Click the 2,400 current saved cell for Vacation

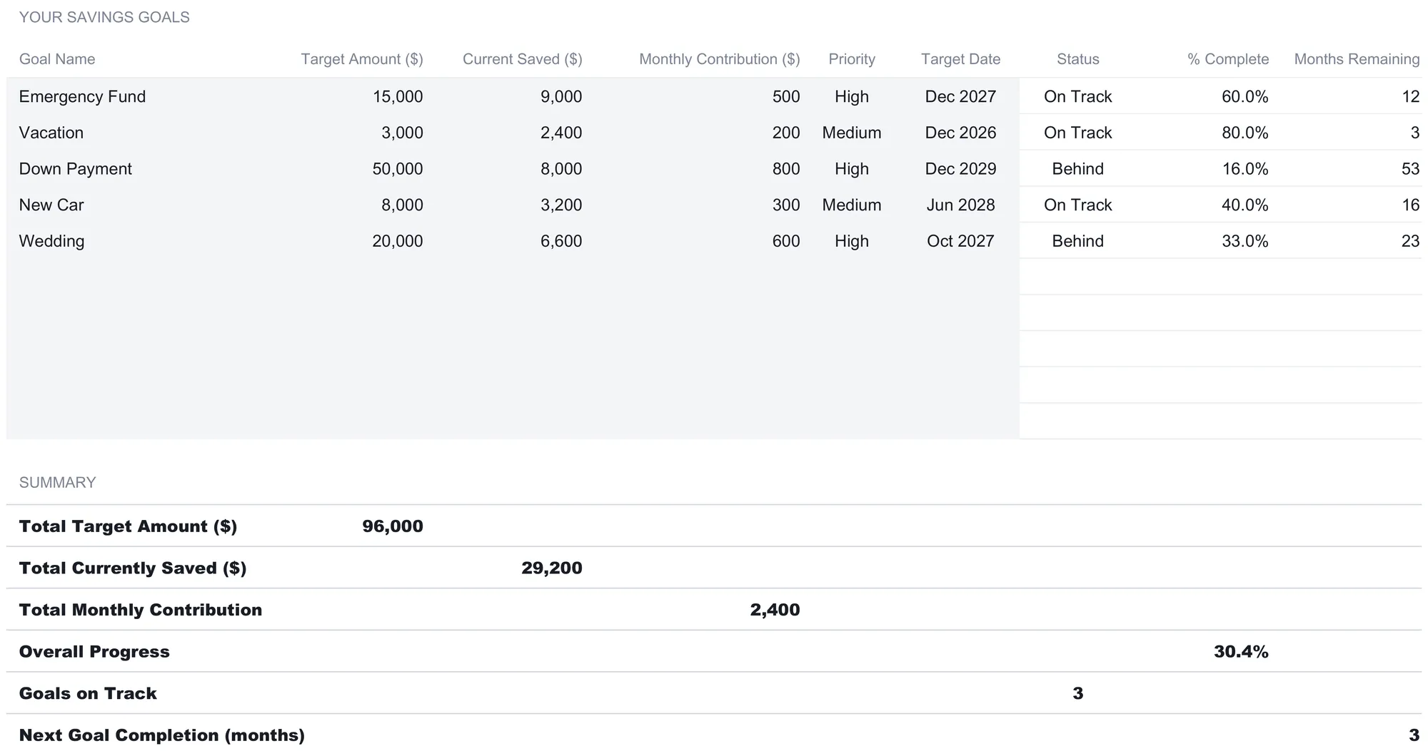pyautogui.click(x=561, y=133)
